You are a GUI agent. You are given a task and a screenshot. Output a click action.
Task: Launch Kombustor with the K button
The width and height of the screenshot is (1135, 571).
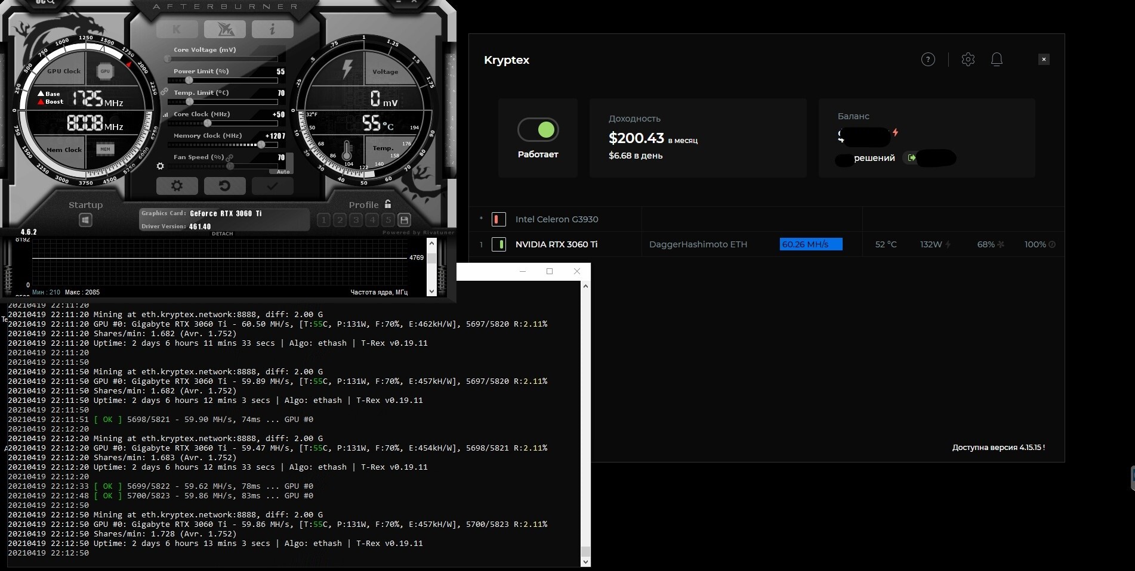177,29
